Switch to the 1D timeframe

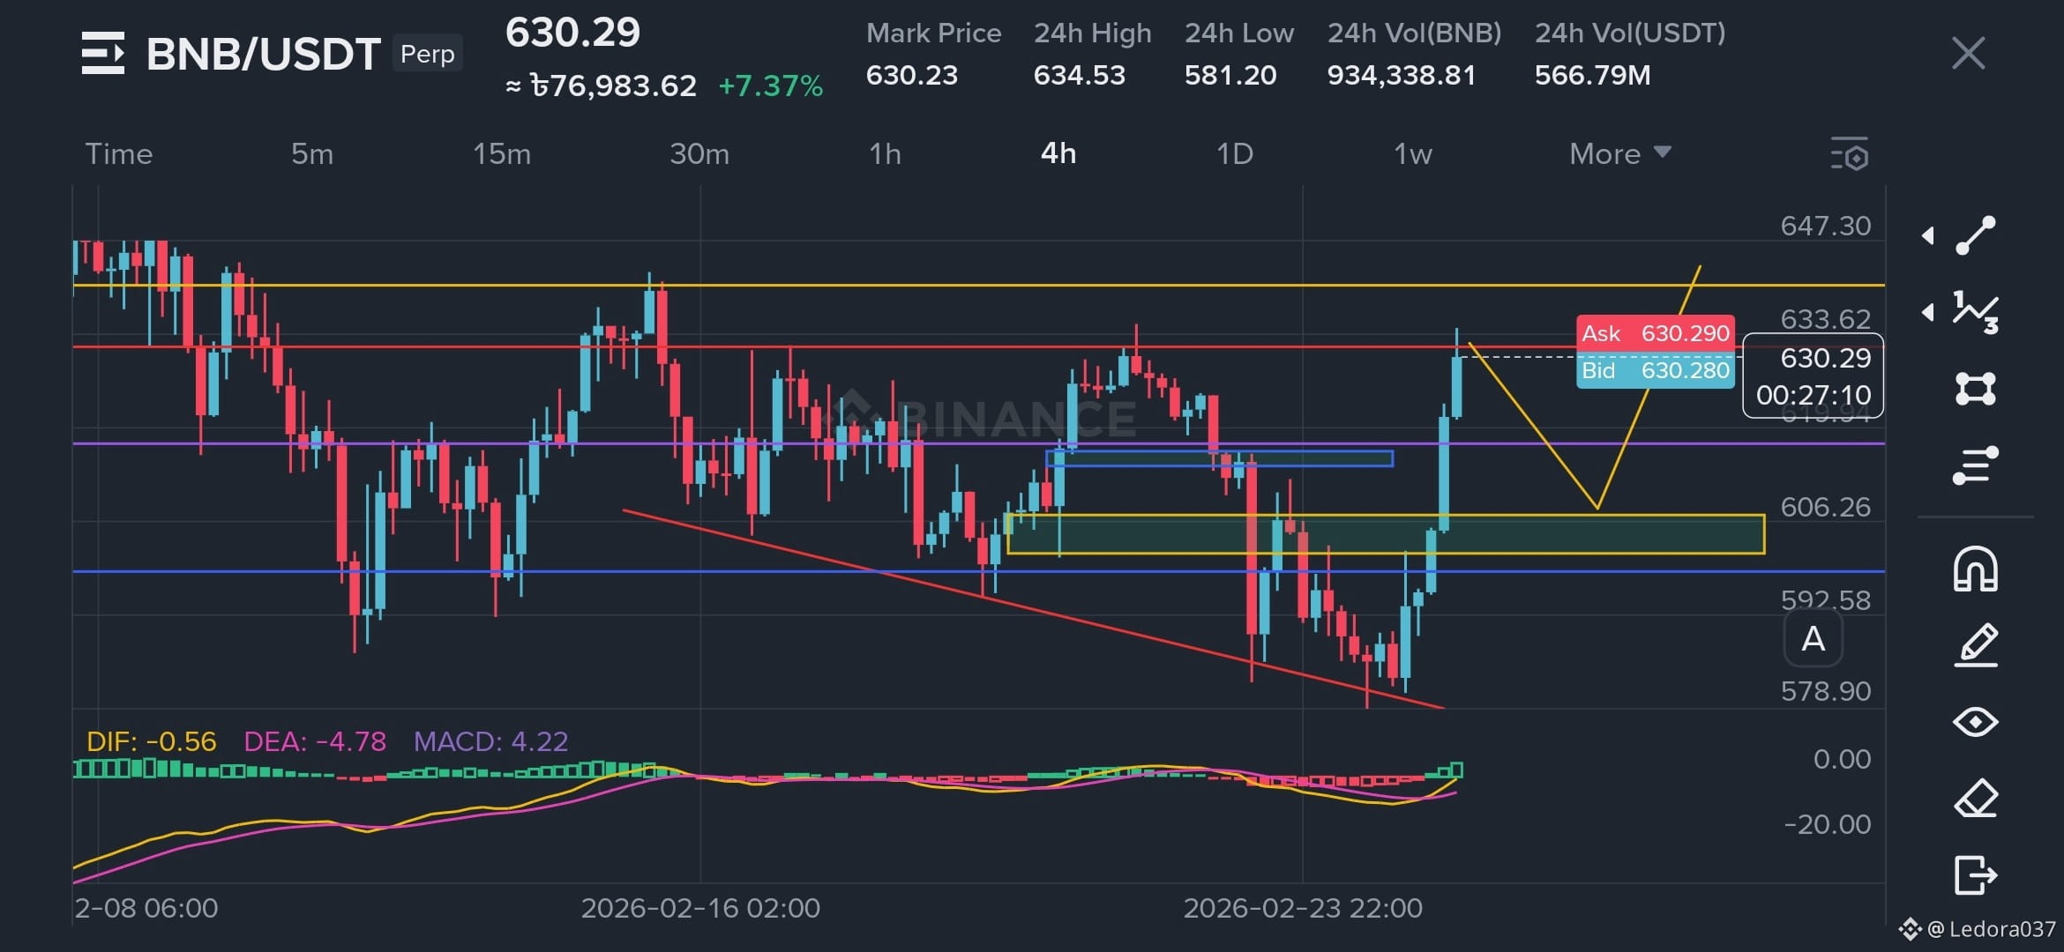[1235, 154]
